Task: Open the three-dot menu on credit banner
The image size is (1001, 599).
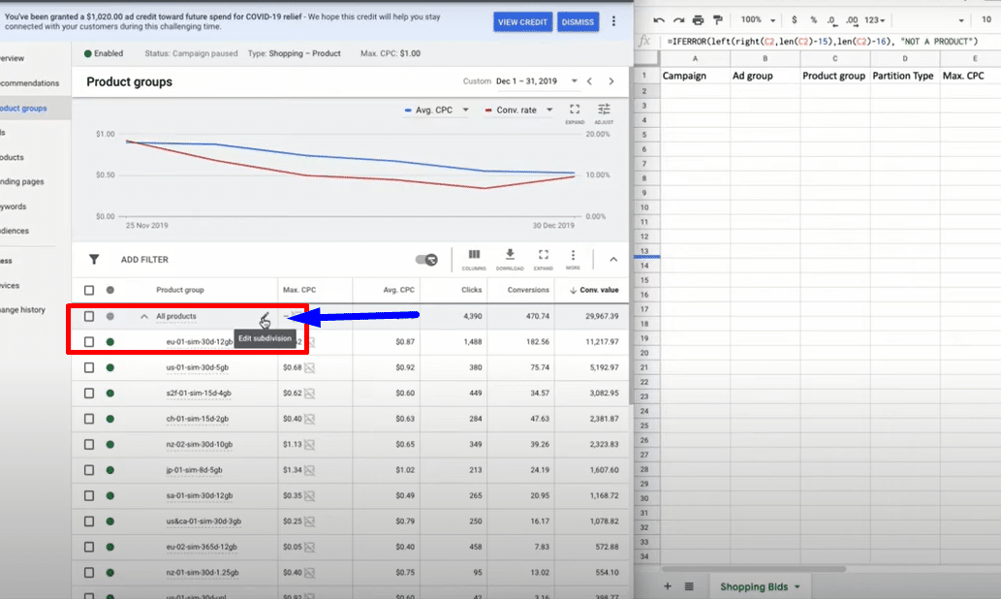Action: click(613, 21)
